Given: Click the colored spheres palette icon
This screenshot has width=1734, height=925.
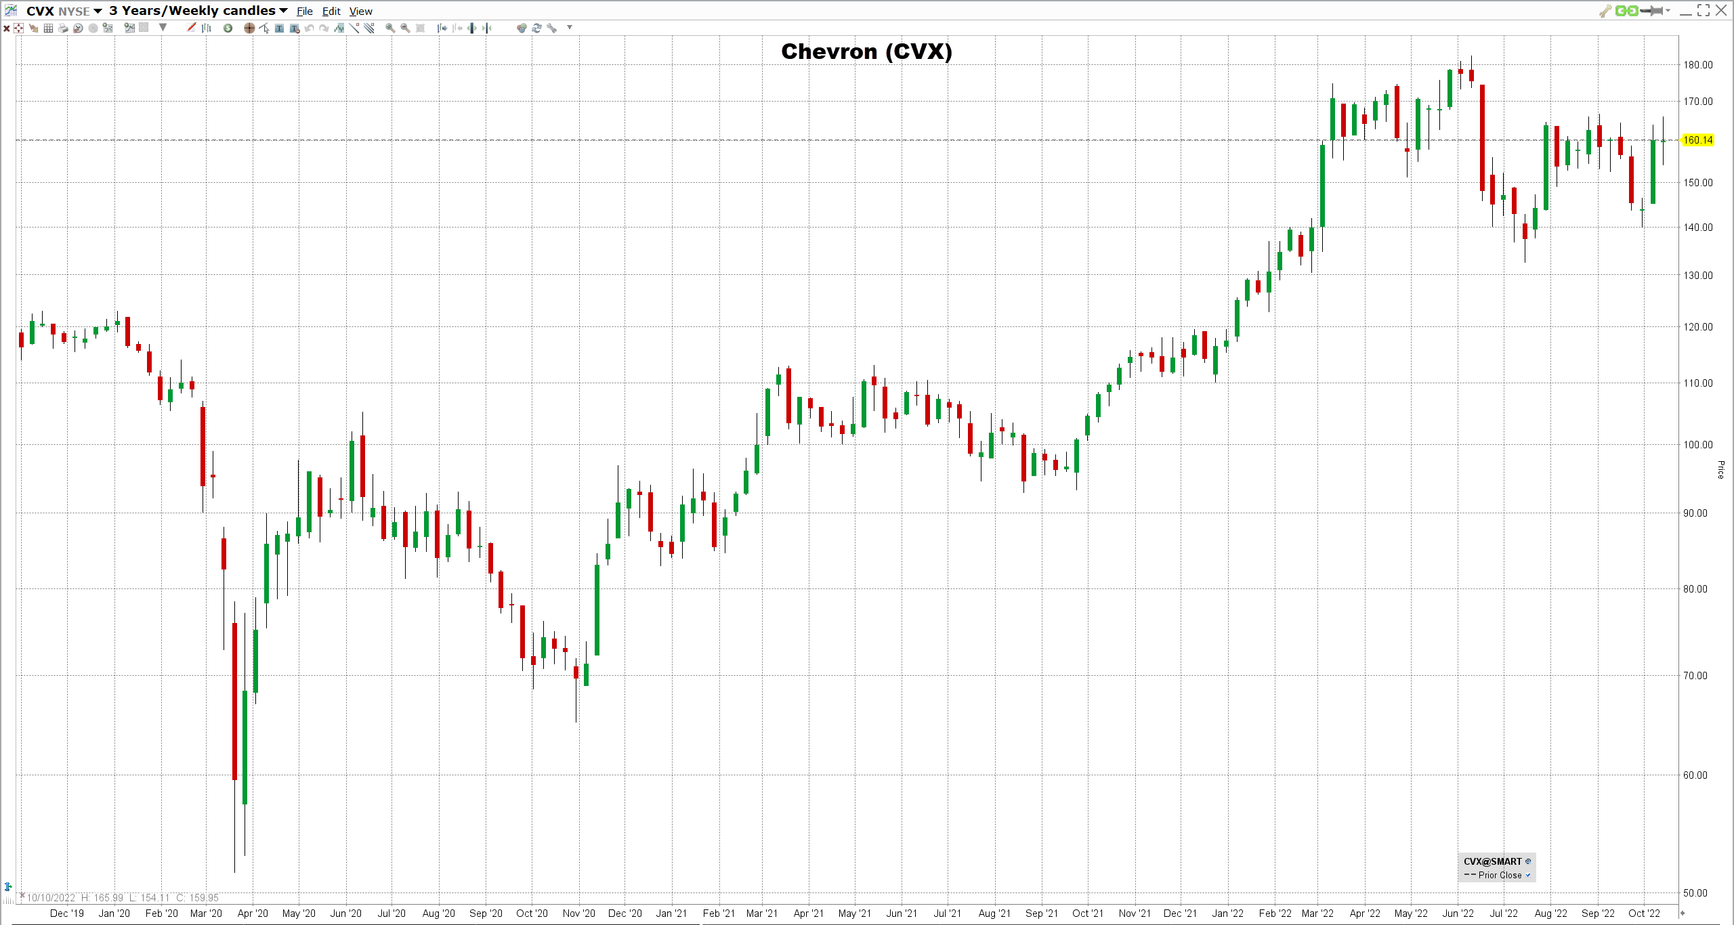Looking at the screenshot, I should [522, 28].
